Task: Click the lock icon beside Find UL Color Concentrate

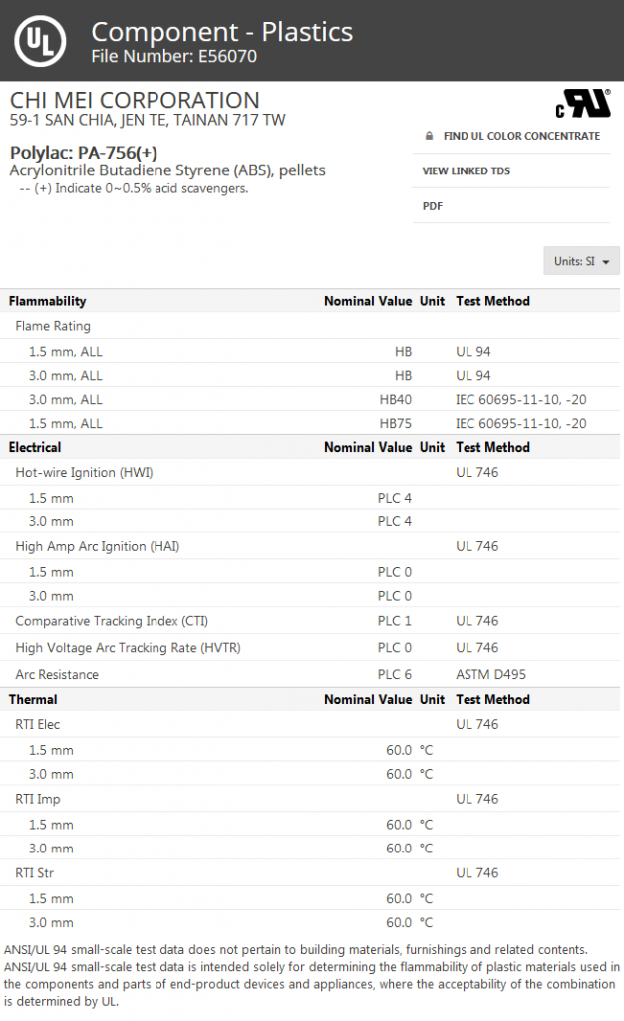Action: (429, 136)
